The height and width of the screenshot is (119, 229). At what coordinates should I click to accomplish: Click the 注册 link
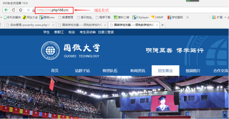(x=101, y=32)
